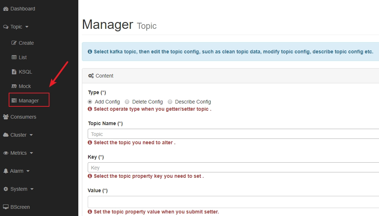Click the 'Type (*)' label
Screen dimensions: 379x216
coord(97,92)
